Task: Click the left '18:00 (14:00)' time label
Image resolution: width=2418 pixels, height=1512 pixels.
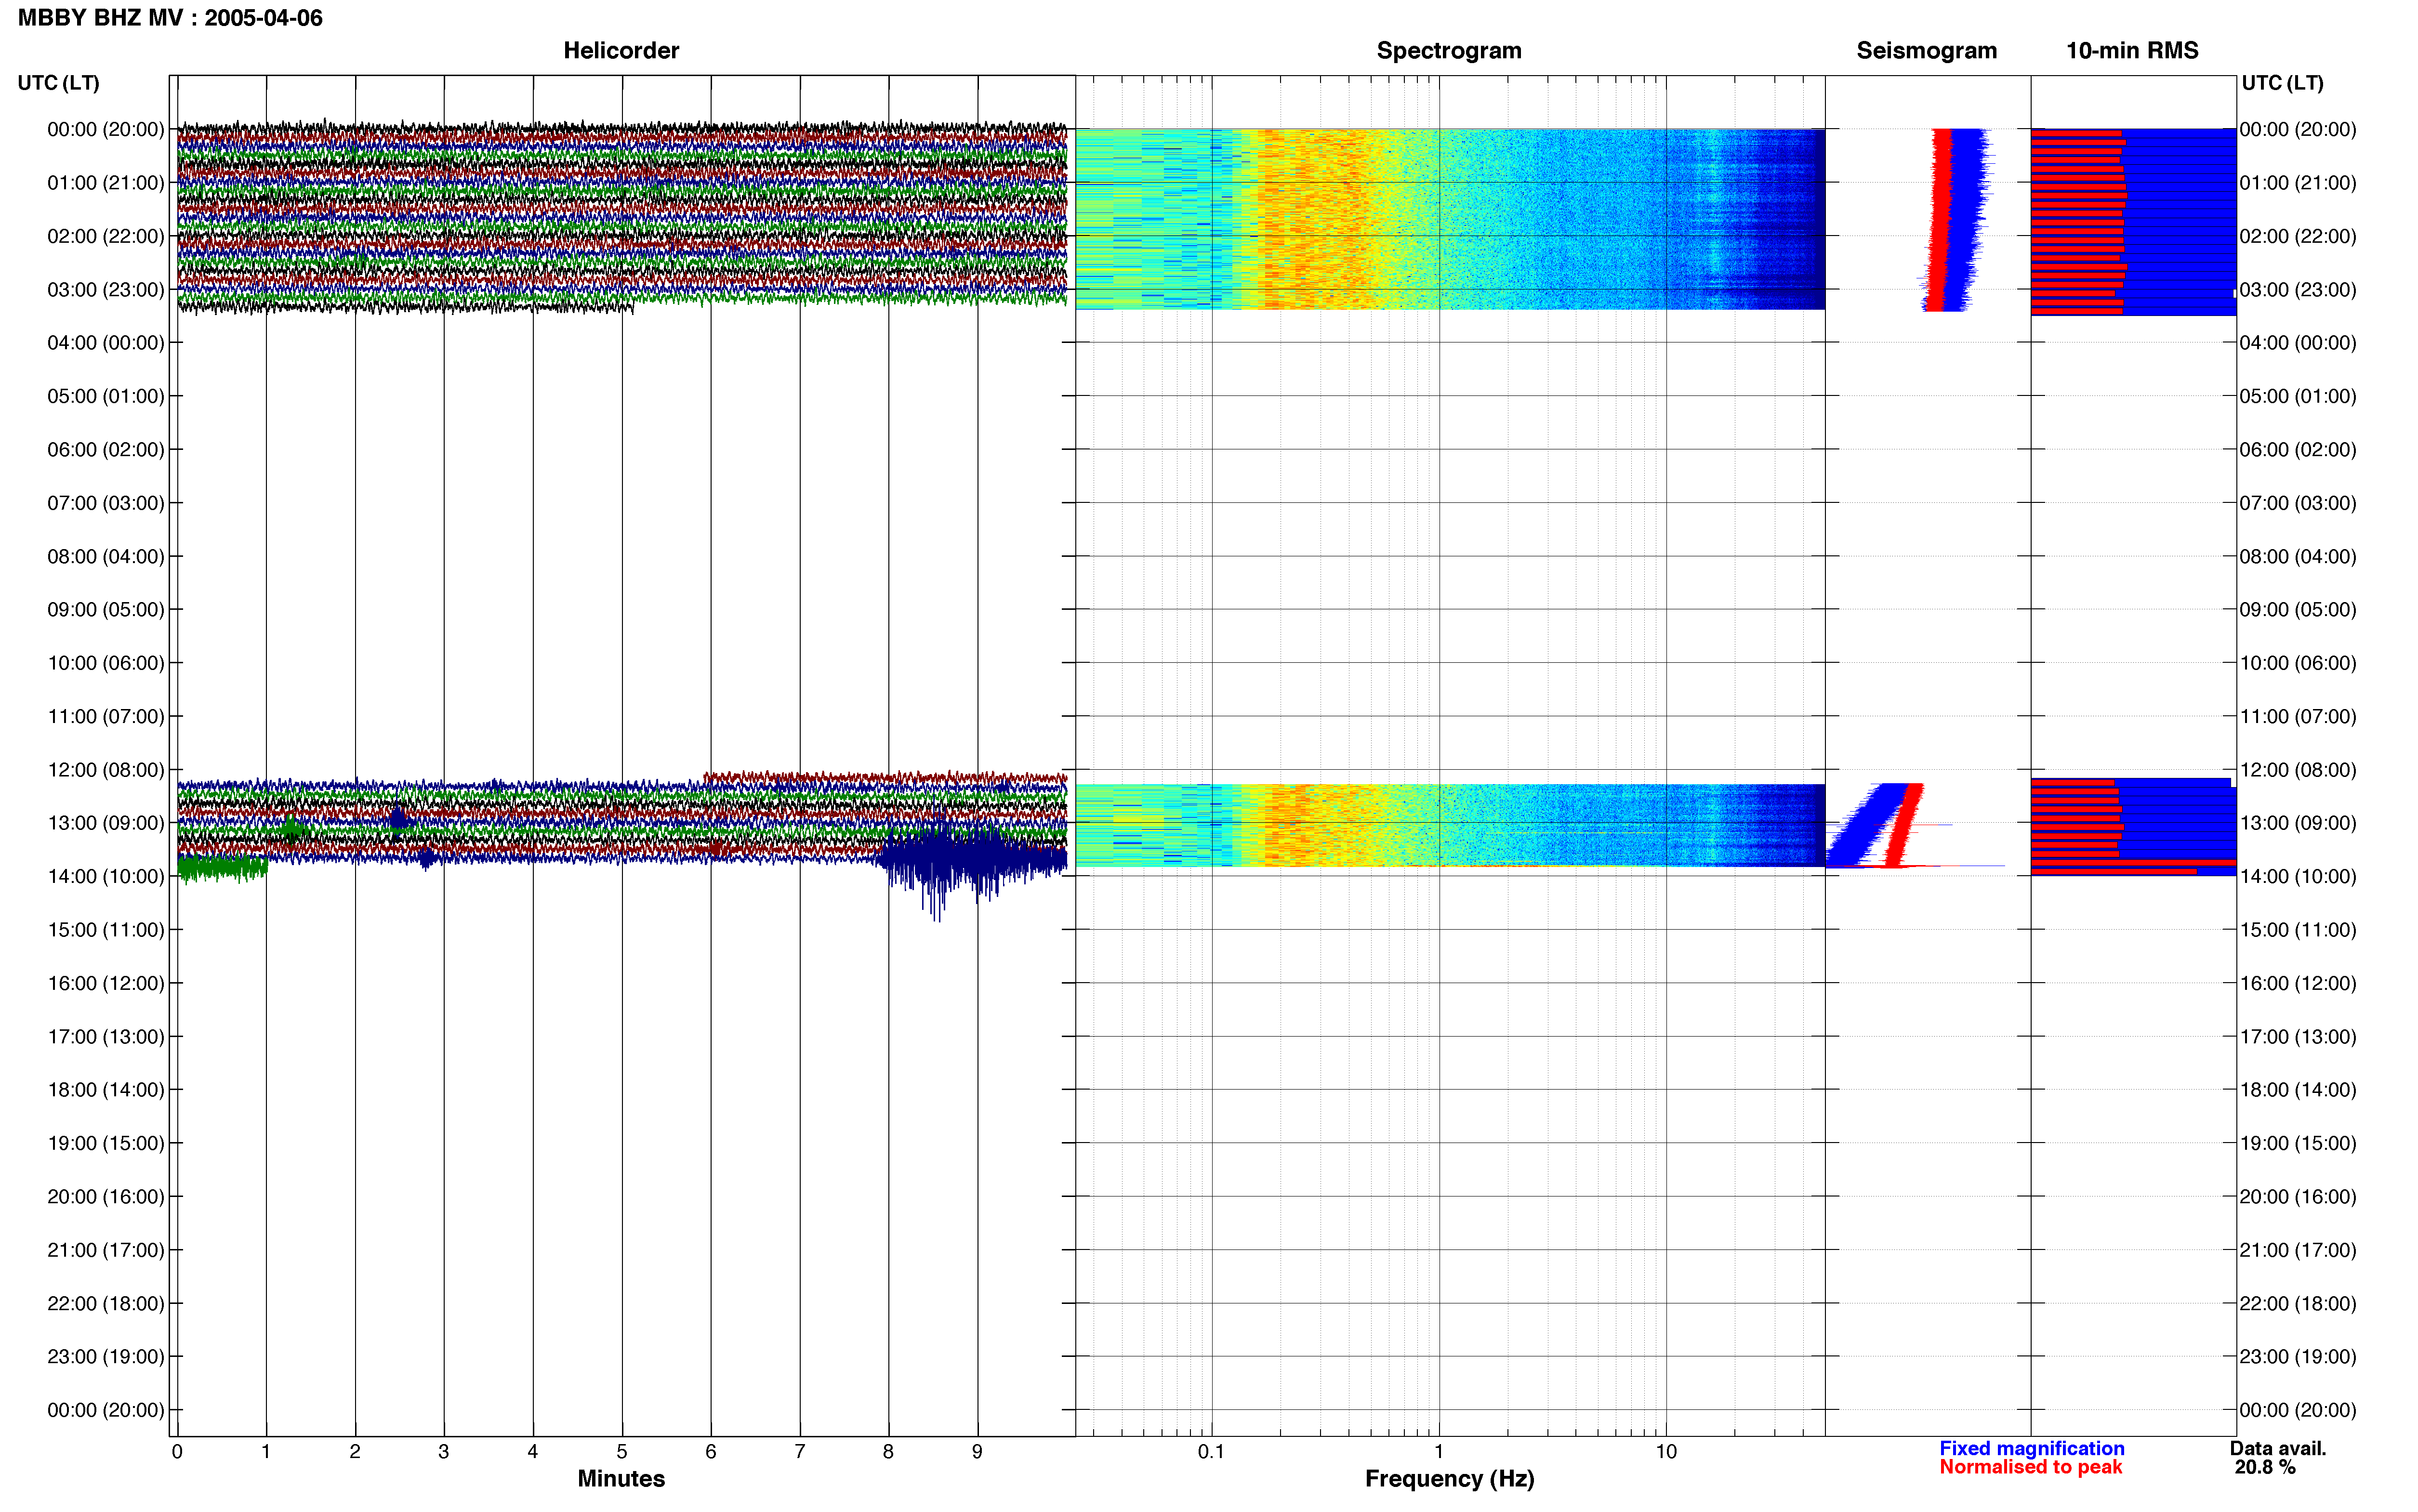Action: click(x=105, y=1090)
